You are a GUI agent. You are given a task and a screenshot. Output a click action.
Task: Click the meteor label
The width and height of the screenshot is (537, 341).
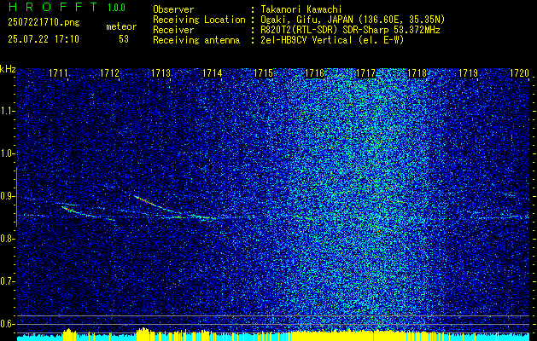pos(121,26)
